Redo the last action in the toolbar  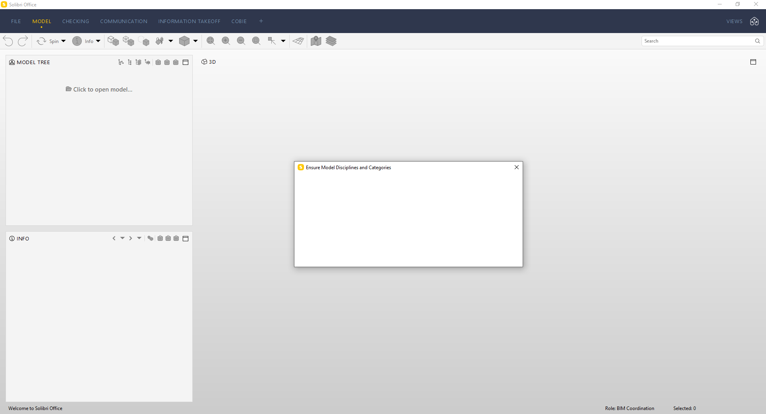click(x=23, y=41)
